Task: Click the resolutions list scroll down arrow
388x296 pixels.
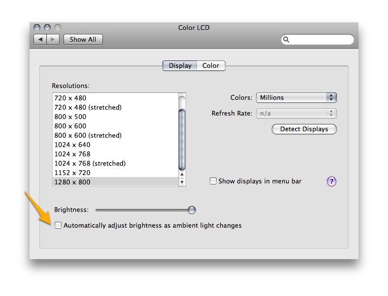Action: (182, 182)
